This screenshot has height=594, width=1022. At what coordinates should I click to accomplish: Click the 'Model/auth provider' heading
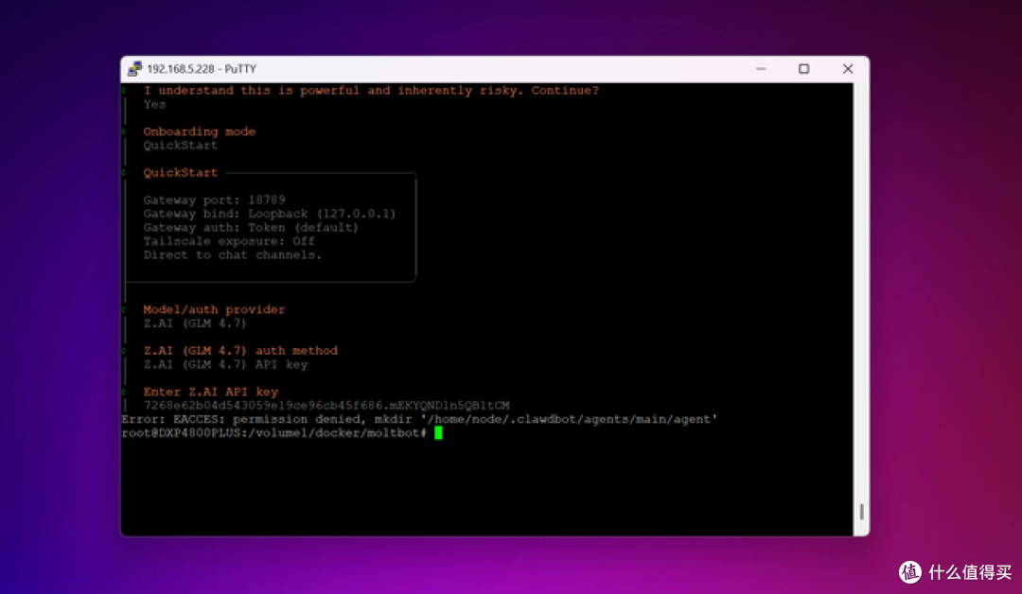point(215,309)
